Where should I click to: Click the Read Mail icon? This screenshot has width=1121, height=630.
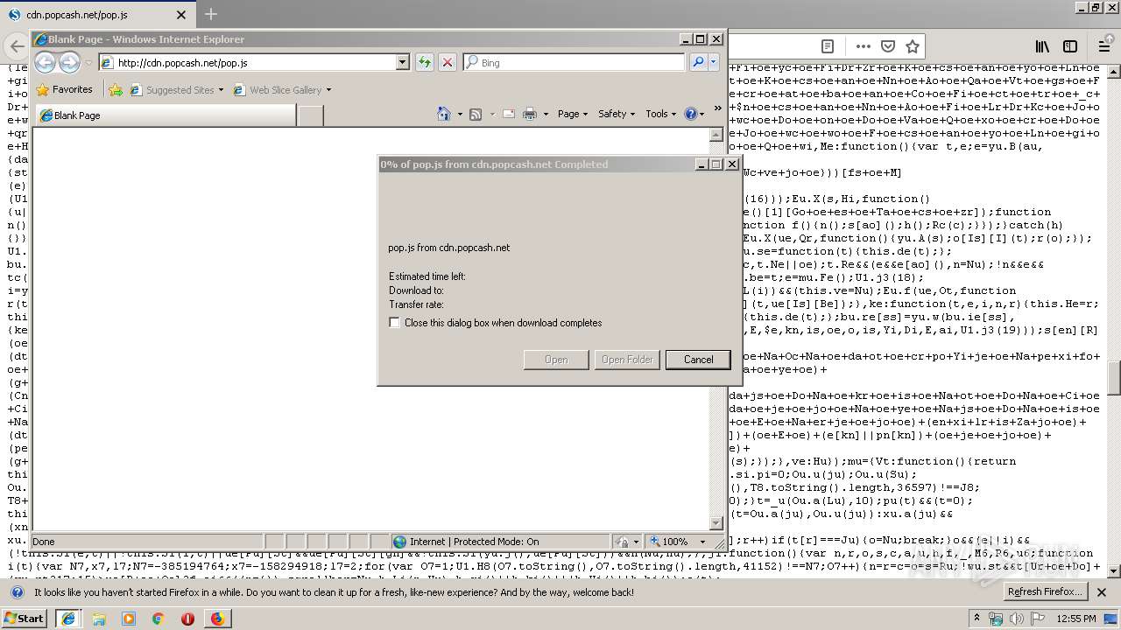pos(509,114)
